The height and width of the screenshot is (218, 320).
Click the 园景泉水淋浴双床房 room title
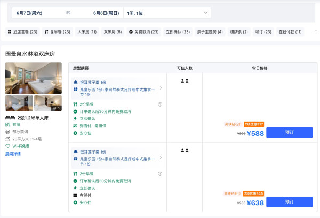pyautogui.click(x=30, y=54)
